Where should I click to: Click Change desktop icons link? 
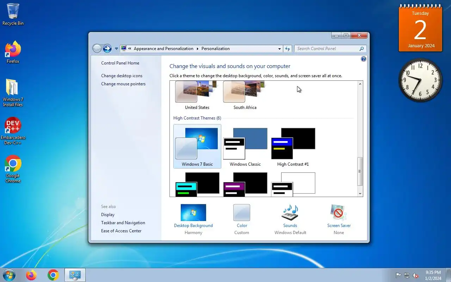click(122, 76)
